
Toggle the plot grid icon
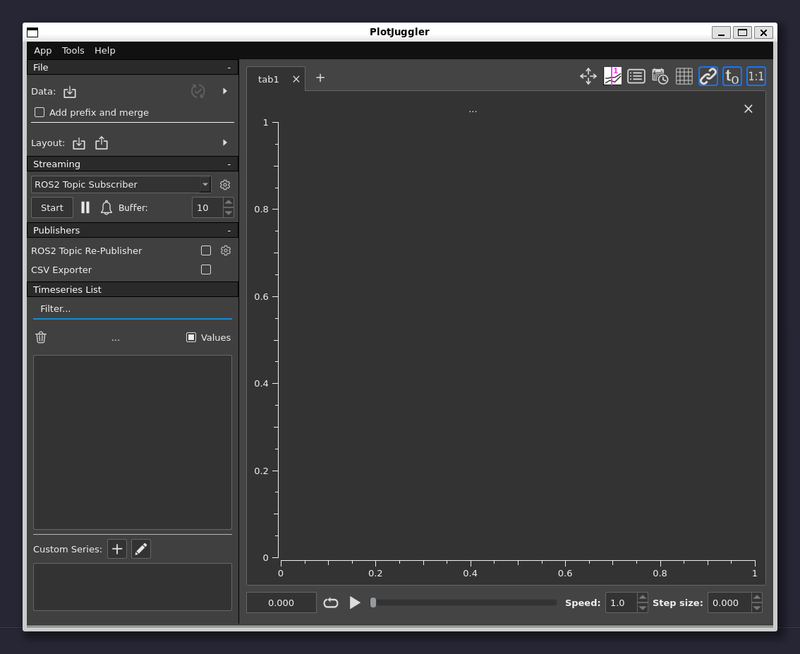point(684,76)
